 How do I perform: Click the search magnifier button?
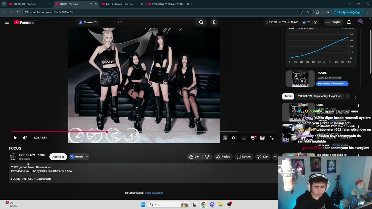click(x=201, y=22)
